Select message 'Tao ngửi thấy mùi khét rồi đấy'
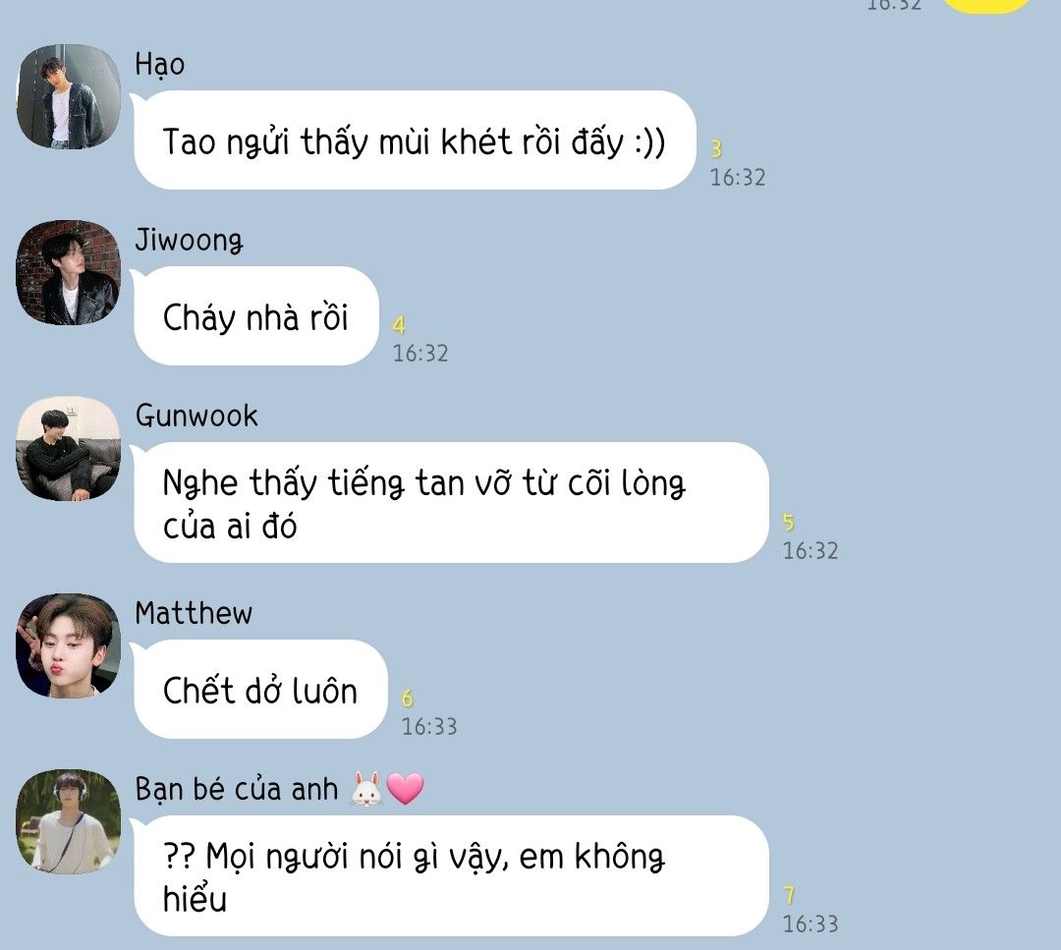 [415, 140]
